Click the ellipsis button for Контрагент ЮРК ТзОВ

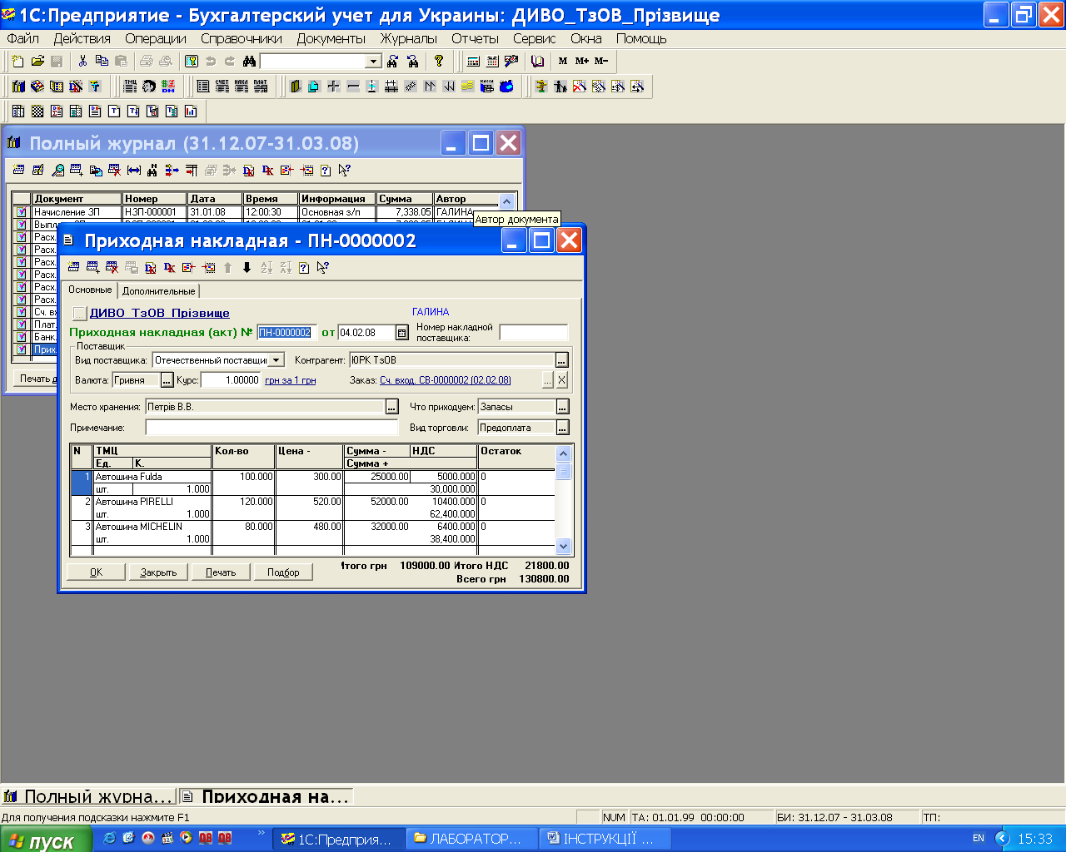click(562, 360)
